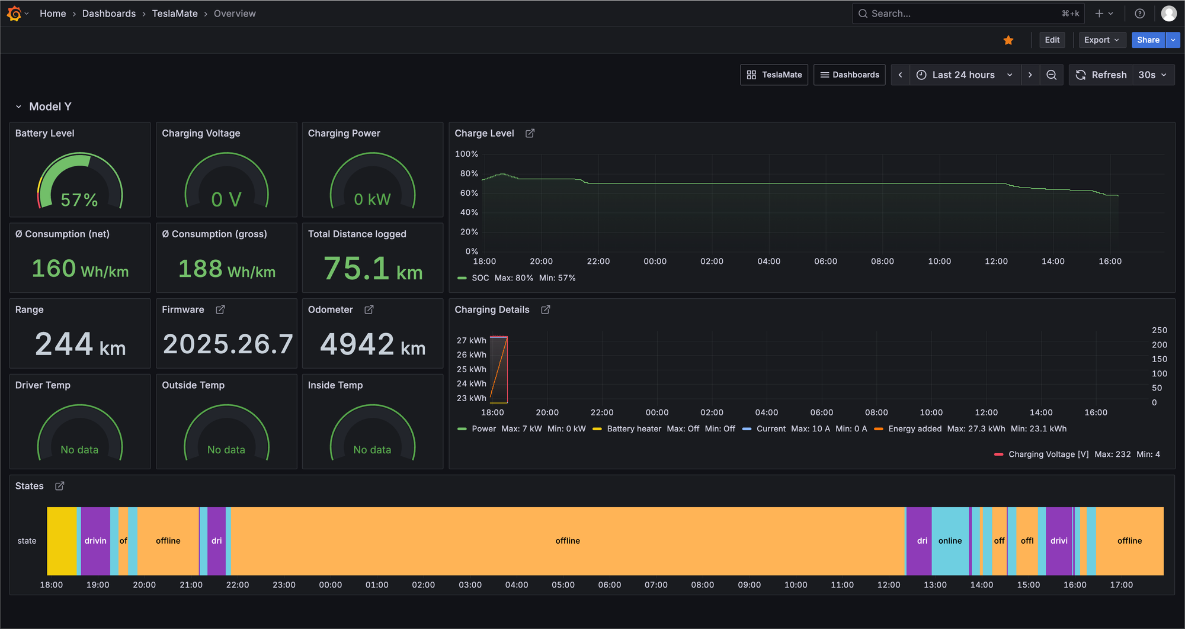
Task: Open the Odometer panel external link icon
Action: point(369,310)
